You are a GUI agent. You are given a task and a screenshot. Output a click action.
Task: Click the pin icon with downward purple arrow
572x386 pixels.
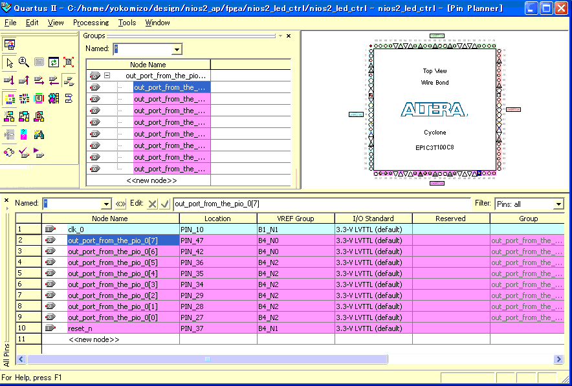pos(9,81)
